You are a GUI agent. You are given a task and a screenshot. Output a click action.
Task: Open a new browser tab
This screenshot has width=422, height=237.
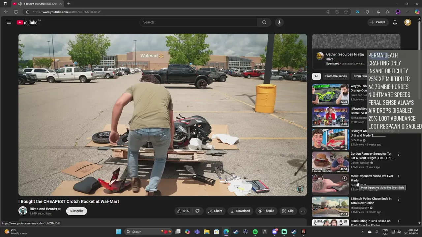click(69, 4)
